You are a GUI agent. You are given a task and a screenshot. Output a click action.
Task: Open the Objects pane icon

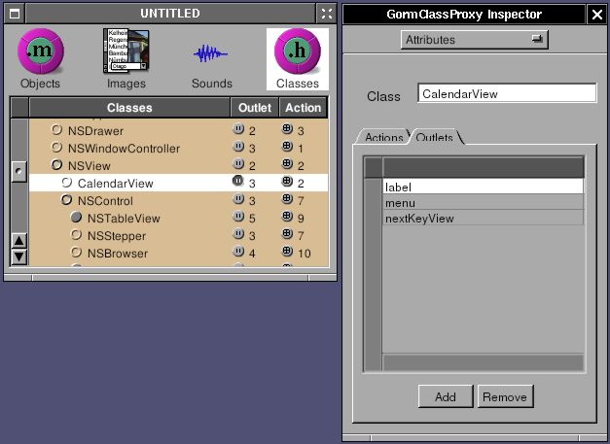(x=40, y=52)
